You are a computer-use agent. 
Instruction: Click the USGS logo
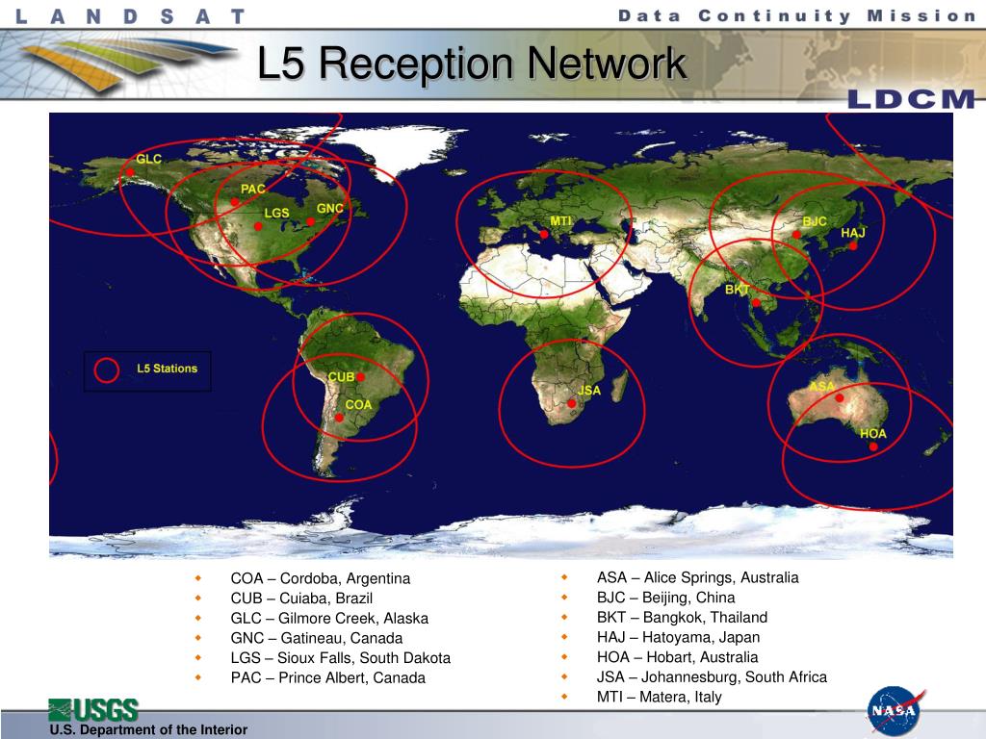pyautogui.click(x=93, y=710)
